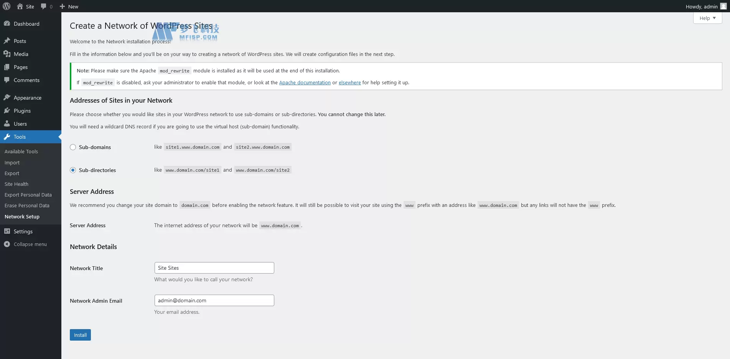Open Dashboard from the sidebar icon

click(x=7, y=24)
